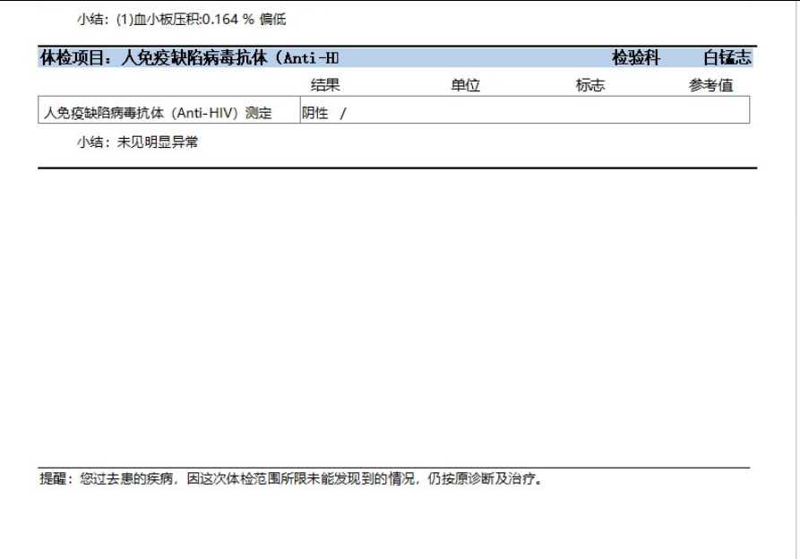
Task: Click the "参考值" column header
Action: pos(710,85)
